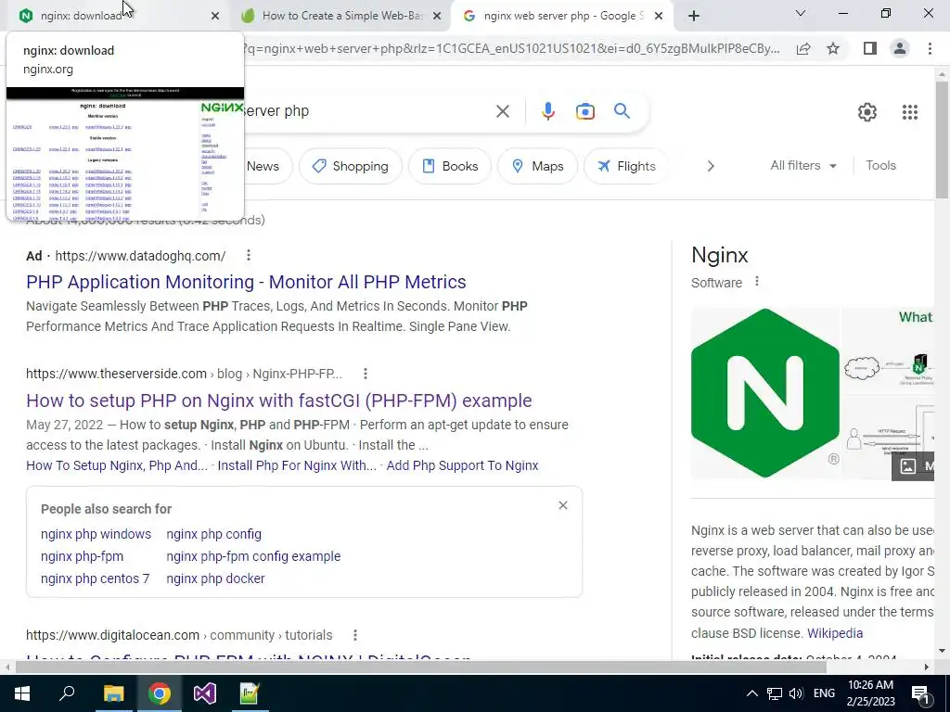Open theserverside result options menu
The height and width of the screenshot is (712, 950).
[x=366, y=374]
